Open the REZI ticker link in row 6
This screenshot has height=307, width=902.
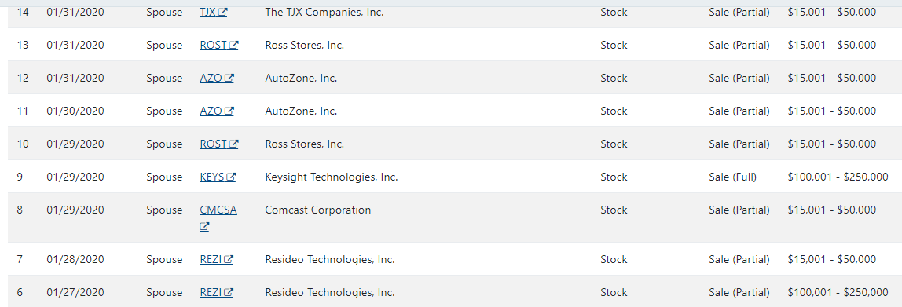click(x=216, y=292)
